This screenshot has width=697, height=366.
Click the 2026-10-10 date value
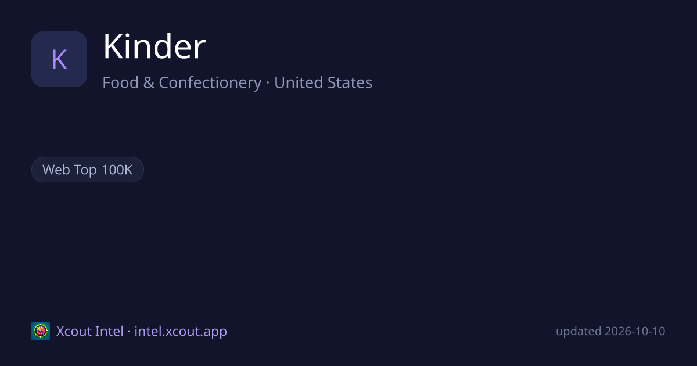pos(635,331)
